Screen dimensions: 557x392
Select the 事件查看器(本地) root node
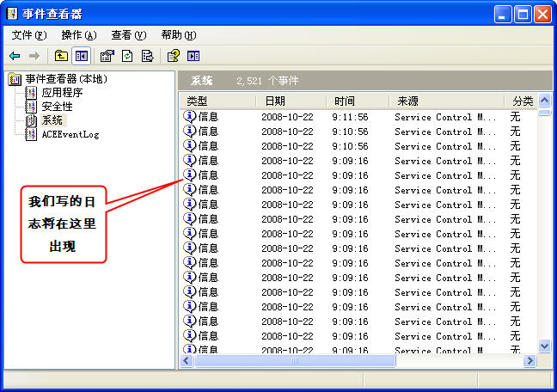[x=66, y=79]
